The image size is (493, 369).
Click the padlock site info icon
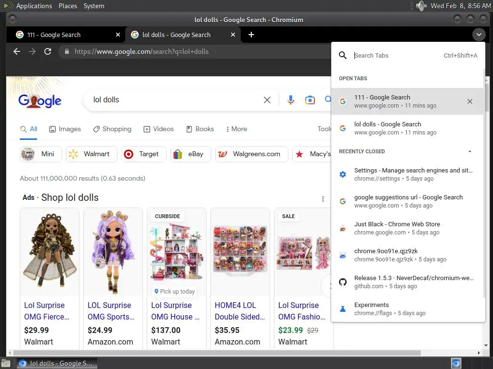[66, 51]
